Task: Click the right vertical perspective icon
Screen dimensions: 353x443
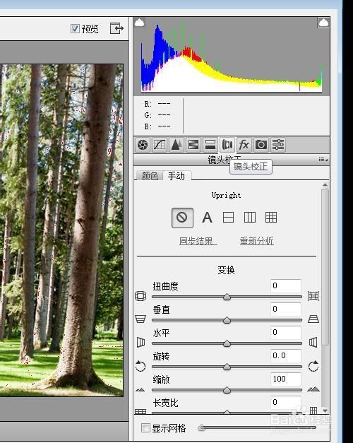Action: click(313, 319)
